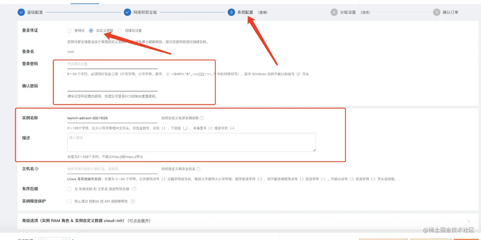Open the 如何自定义有序实例名称 link
Viewport: 481px width, 240px height.
point(180,118)
